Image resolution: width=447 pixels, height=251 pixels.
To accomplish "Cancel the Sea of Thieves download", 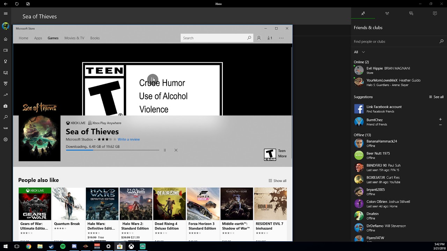I will (x=176, y=150).
